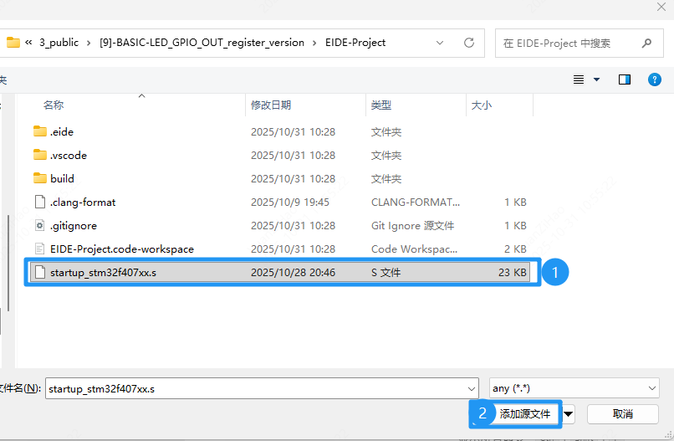
Task: Click the left navigation pane scrollbar
Action: coord(8,263)
